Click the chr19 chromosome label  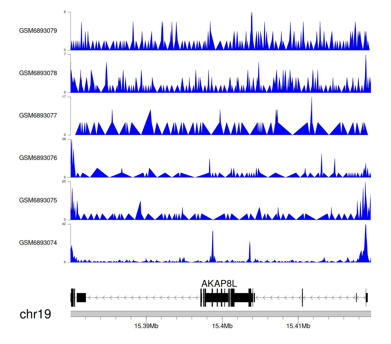pyautogui.click(x=35, y=314)
